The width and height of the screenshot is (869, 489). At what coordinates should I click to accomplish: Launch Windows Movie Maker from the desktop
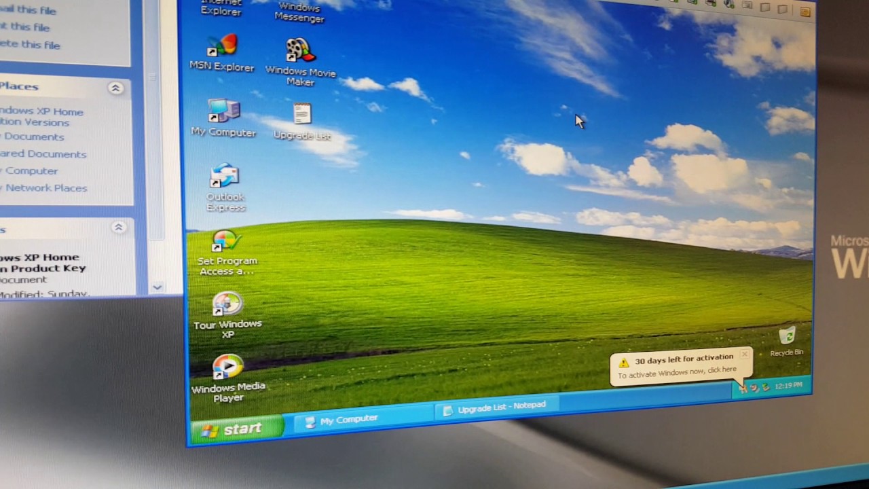[300, 62]
